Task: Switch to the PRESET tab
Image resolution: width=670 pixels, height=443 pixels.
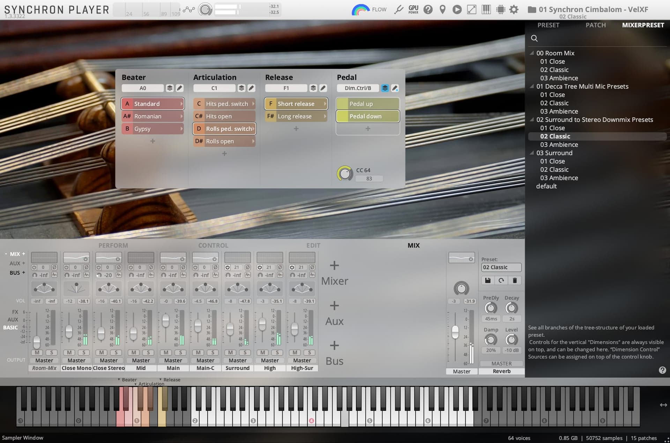Action: pos(548,25)
